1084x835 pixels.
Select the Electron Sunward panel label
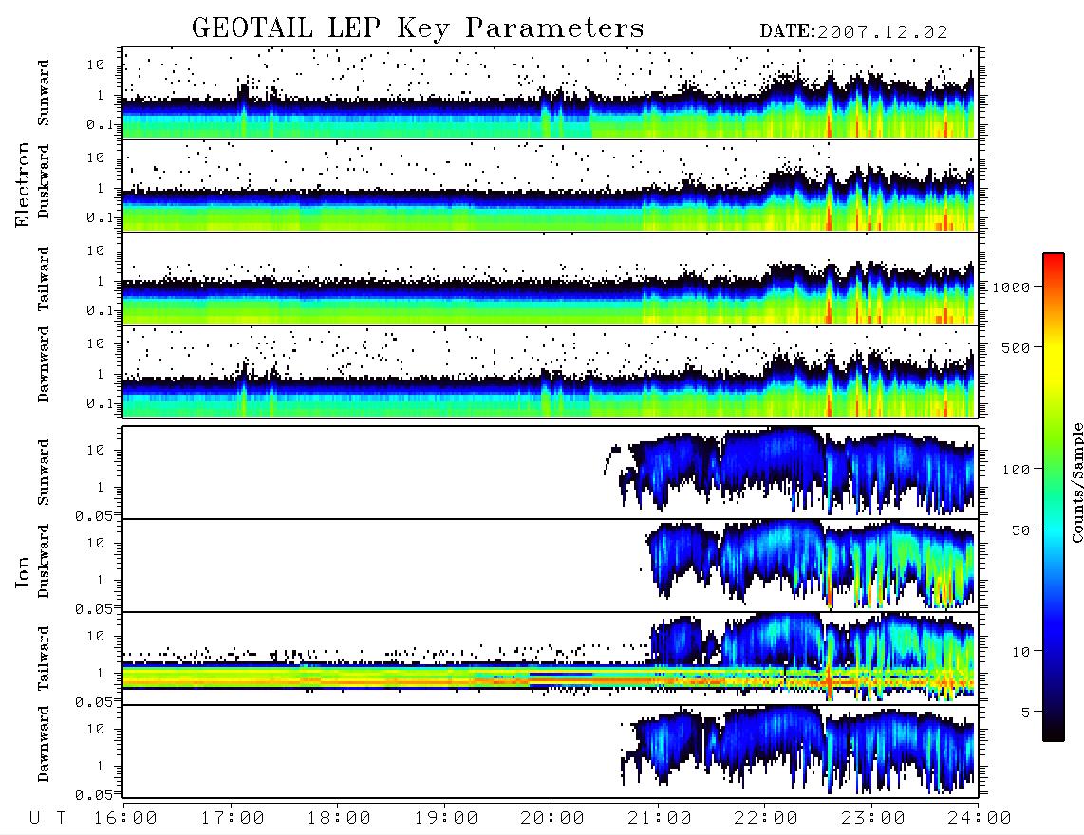pos(43,93)
